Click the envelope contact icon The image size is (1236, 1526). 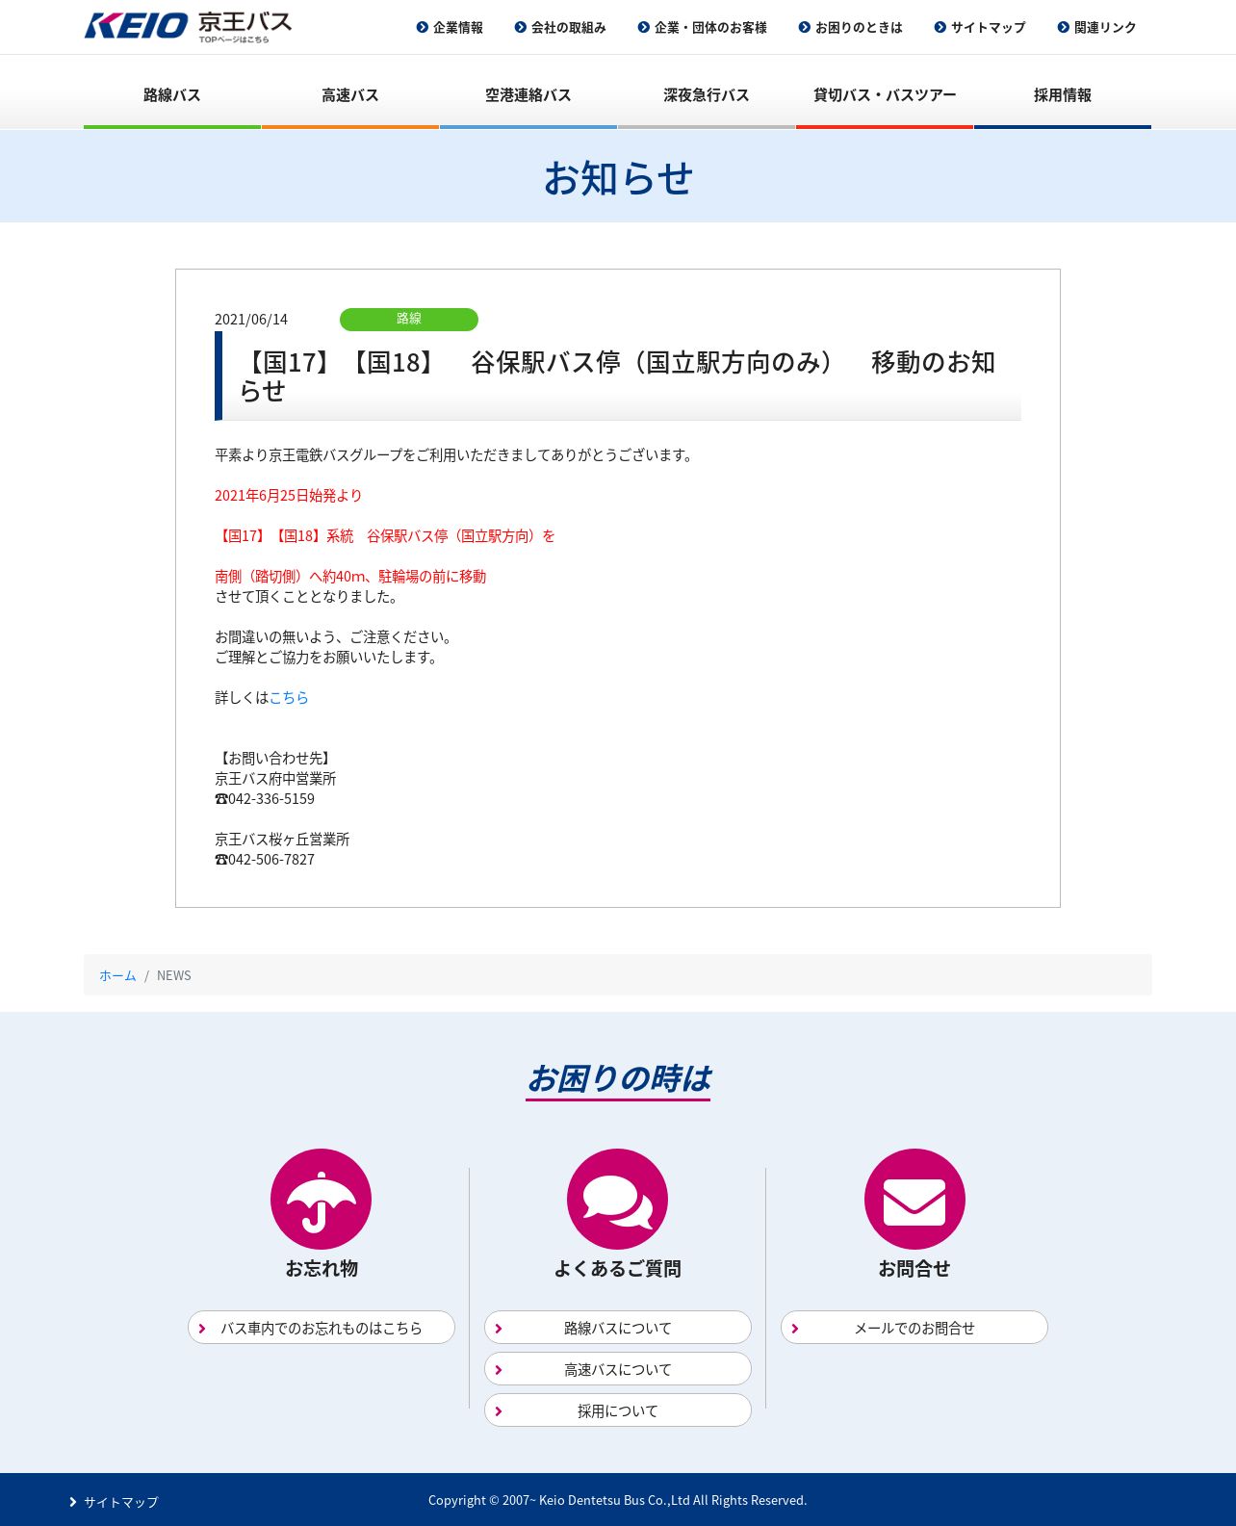pyautogui.click(x=914, y=1199)
